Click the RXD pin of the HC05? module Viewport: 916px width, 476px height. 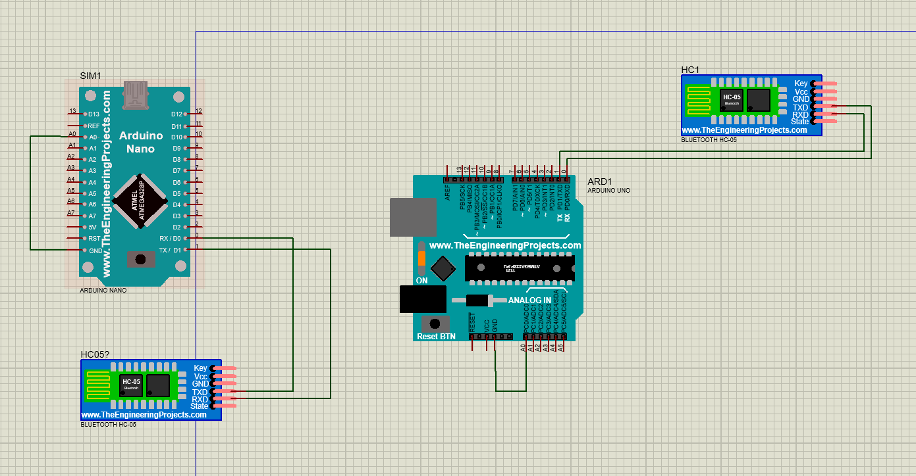point(225,399)
